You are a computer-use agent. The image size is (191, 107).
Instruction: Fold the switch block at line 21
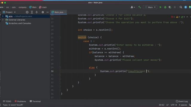tap(60, 37)
